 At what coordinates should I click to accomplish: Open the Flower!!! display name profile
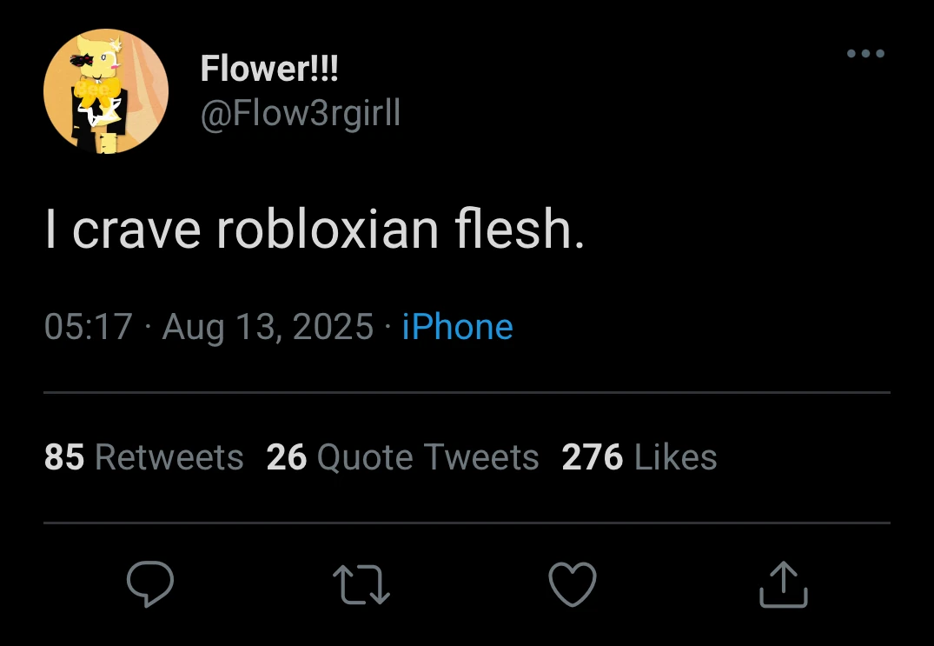[269, 68]
